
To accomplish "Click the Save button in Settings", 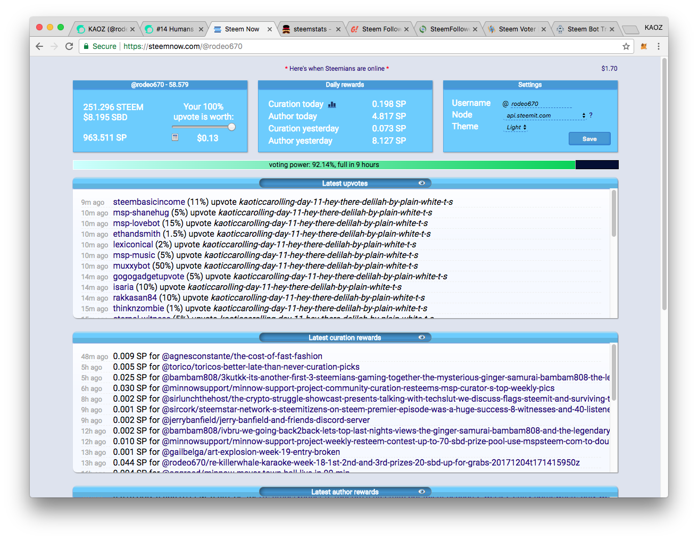I will 589,139.
